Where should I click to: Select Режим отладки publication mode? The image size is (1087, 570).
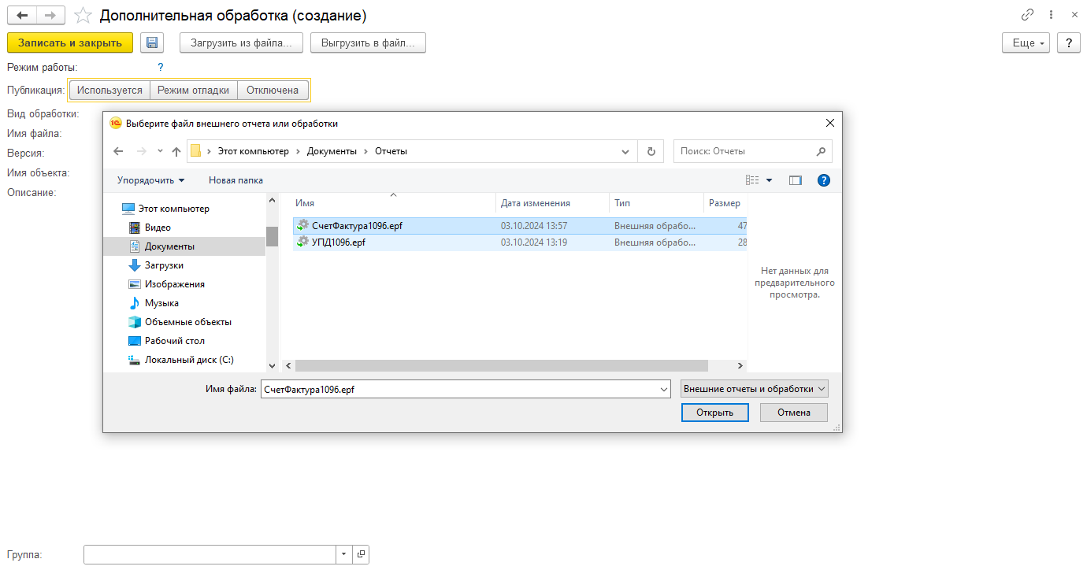(x=194, y=91)
